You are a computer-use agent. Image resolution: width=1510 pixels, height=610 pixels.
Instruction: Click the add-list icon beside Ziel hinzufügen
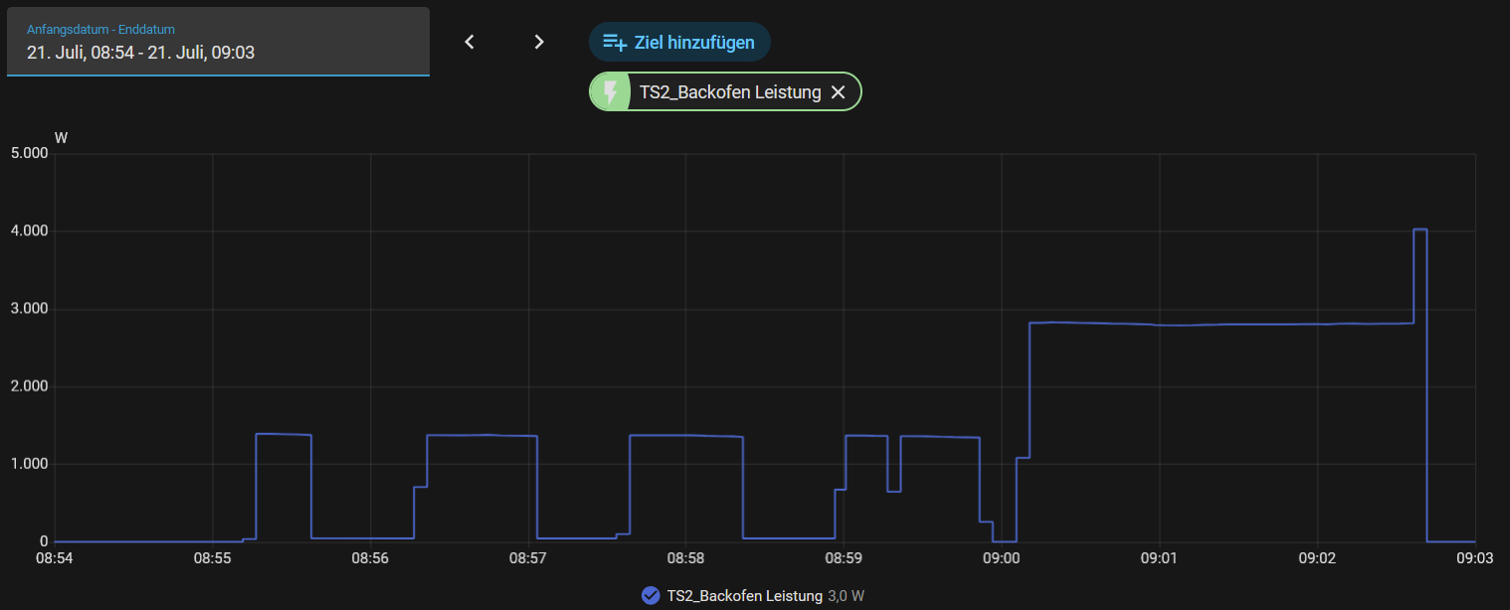[x=616, y=43]
